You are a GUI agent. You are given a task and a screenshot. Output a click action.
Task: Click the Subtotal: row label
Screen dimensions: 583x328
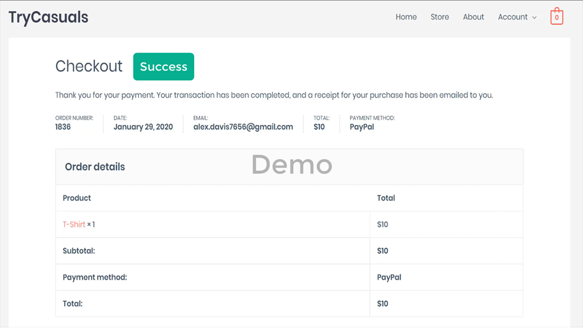pyautogui.click(x=79, y=251)
